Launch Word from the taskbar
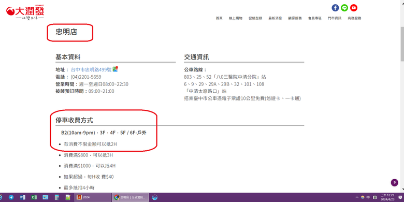The width and height of the screenshot is (404, 202). pyautogui.click(x=22, y=197)
